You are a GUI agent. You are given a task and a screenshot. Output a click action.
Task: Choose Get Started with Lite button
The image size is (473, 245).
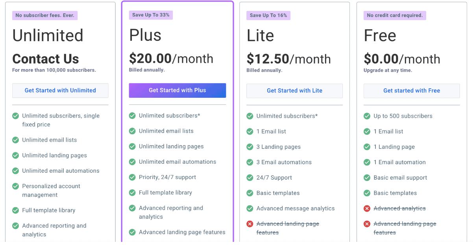pyautogui.click(x=294, y=91)
